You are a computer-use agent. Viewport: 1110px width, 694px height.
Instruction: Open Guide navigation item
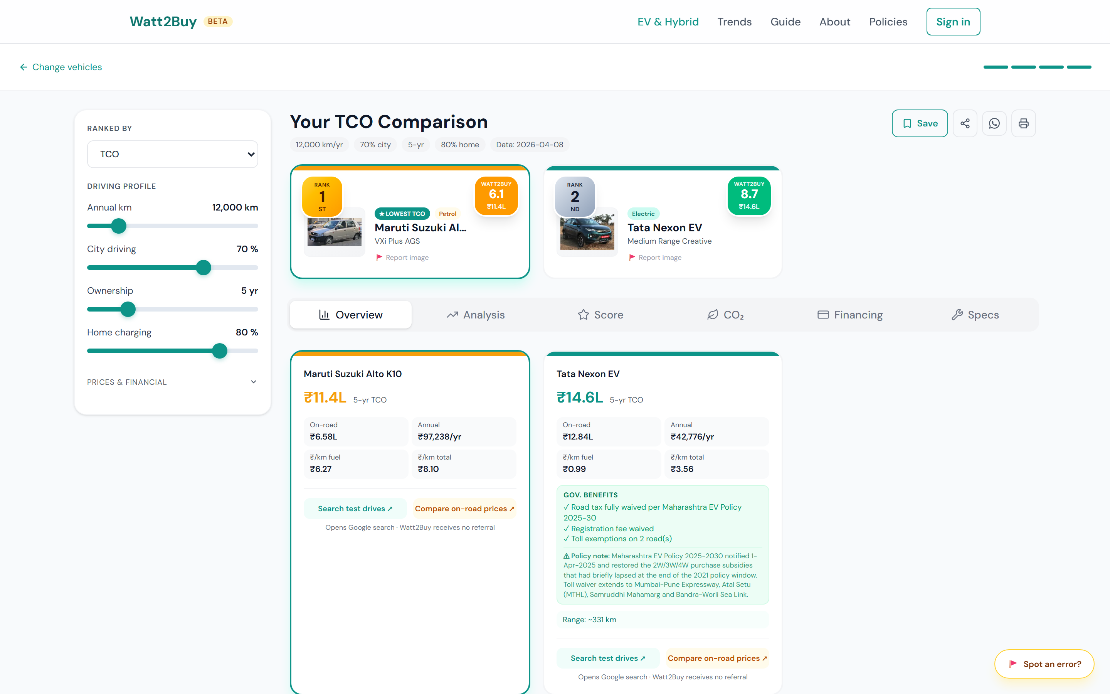(x=785, y=22)
